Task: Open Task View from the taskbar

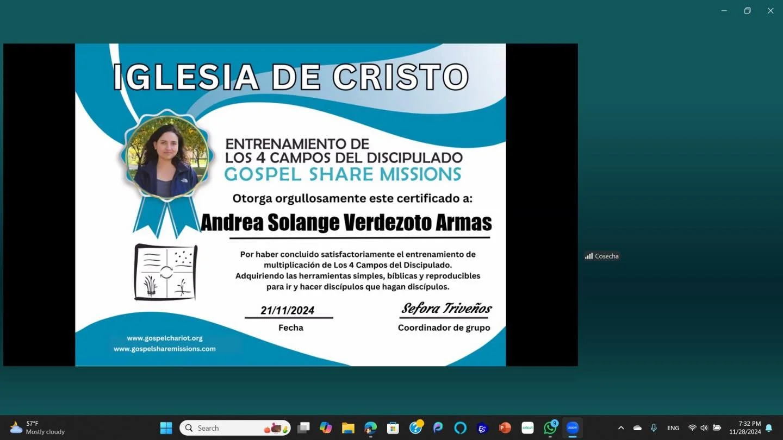Action: click(x=303, y=428)
